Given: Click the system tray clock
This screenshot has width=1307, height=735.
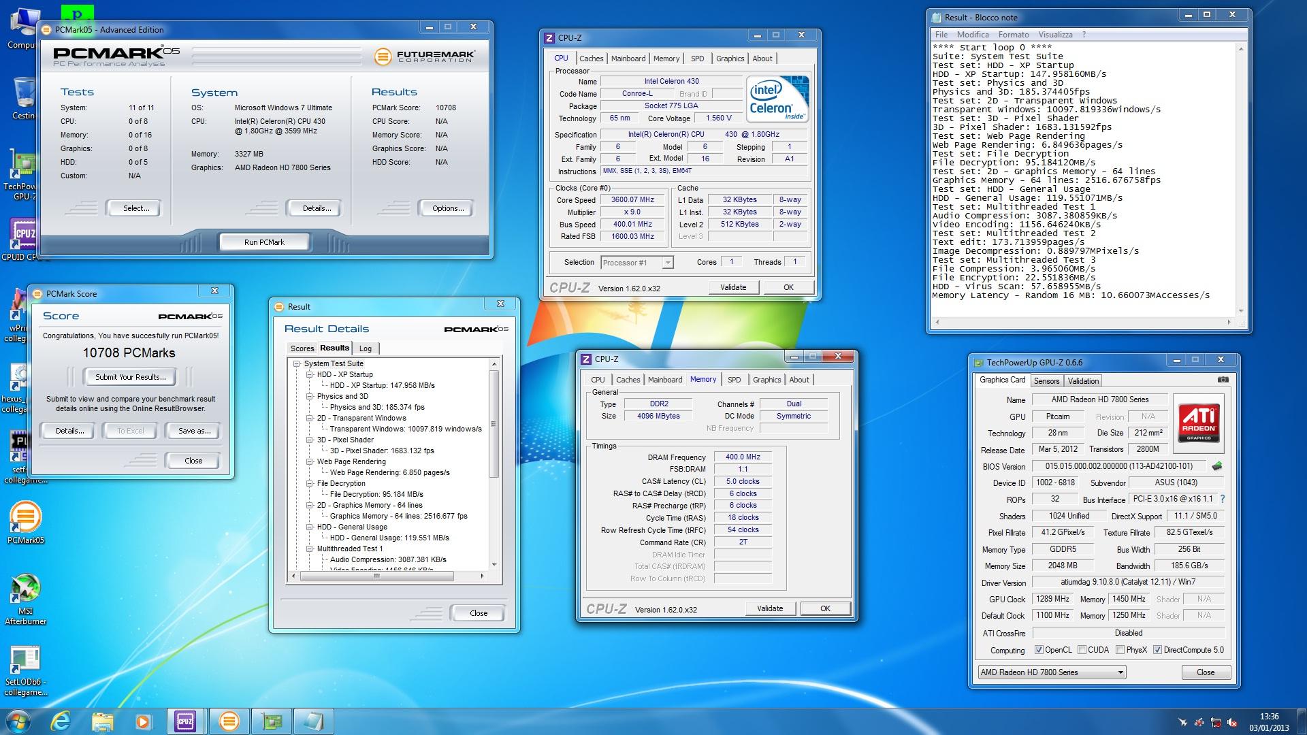Looking at the screenshot, I should 1269,722.
